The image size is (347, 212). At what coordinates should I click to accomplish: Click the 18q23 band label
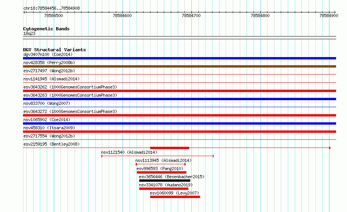(29, 33)
